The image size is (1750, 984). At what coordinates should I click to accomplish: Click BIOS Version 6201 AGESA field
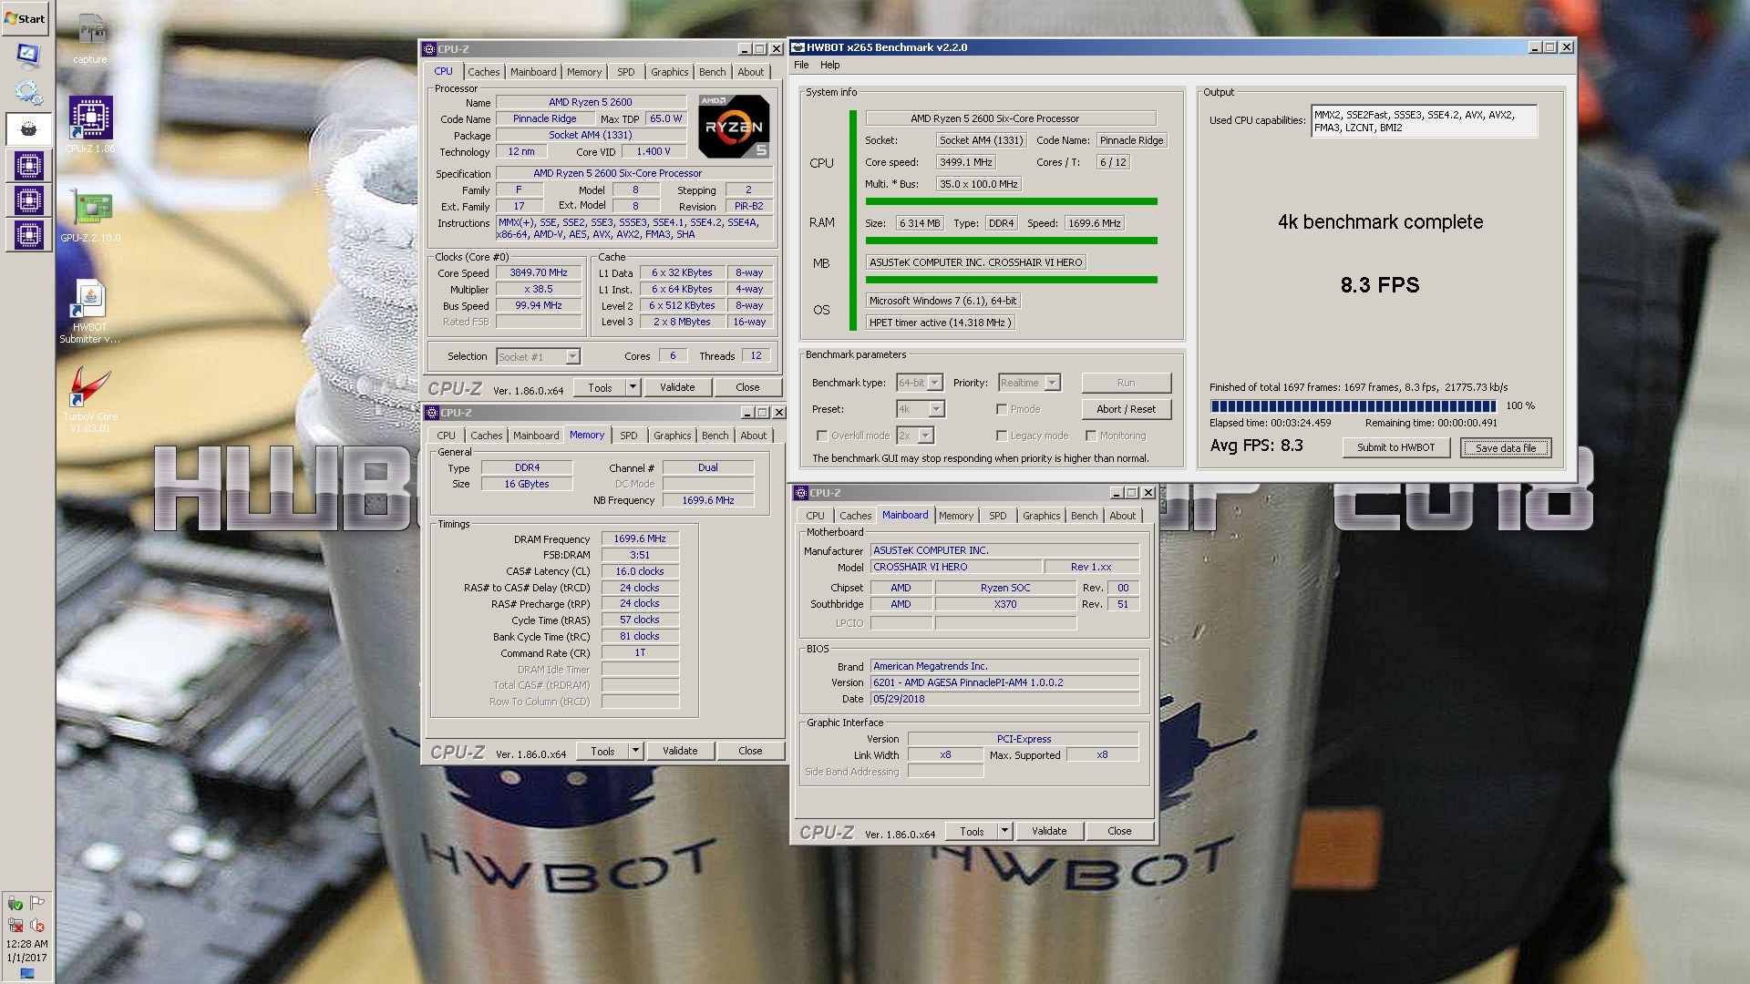coord(1004,682)
